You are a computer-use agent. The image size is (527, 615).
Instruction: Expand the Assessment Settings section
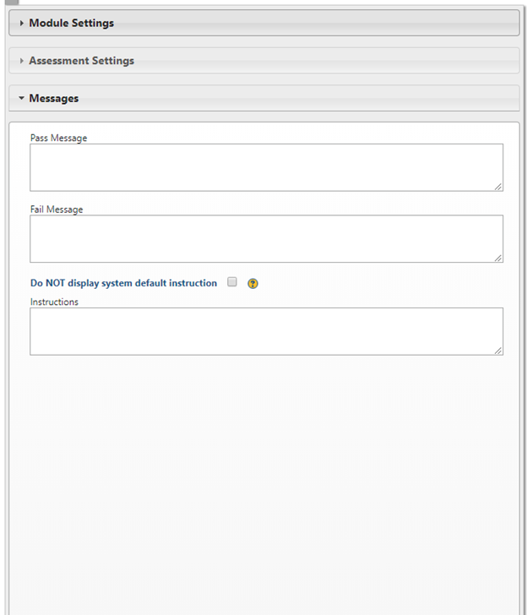point(263,61)
